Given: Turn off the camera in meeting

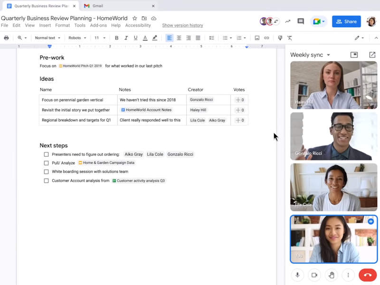Looking at the screenshot, I should point(314,275).
